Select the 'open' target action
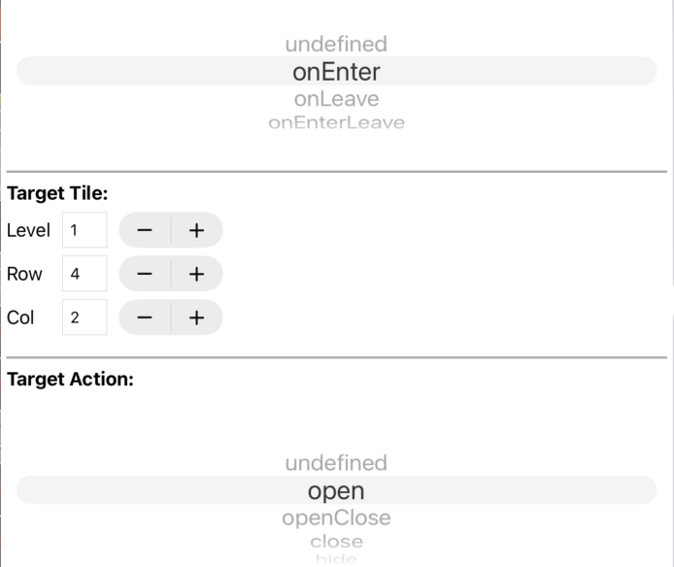 336,490
